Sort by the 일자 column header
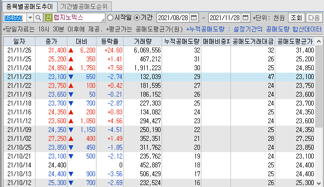Viewport: 324px width, 187px height. (x=19, y=41)
